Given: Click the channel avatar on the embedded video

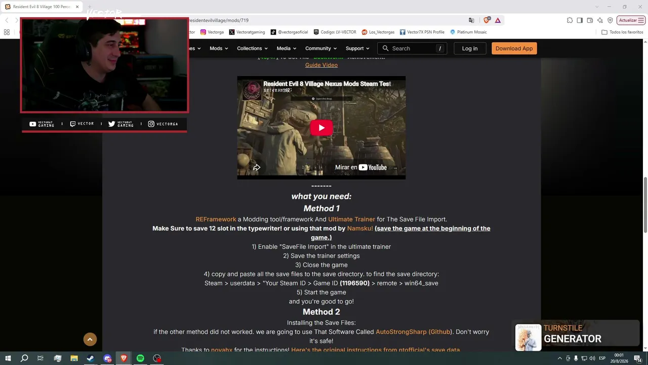Looking at the screenshot, I should point(252,91).
